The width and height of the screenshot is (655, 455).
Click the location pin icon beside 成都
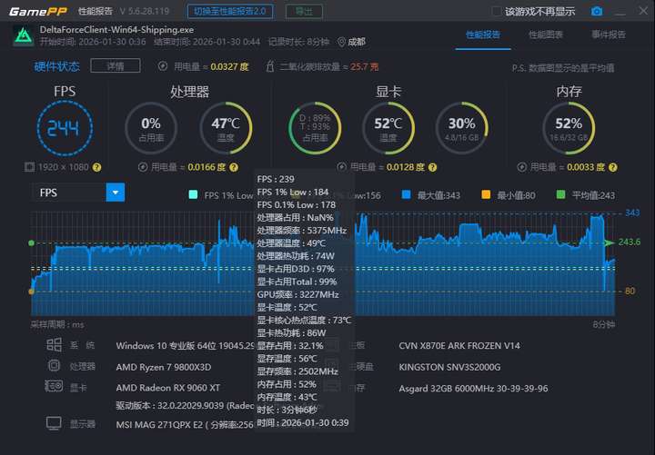click(x=341, y=42)
